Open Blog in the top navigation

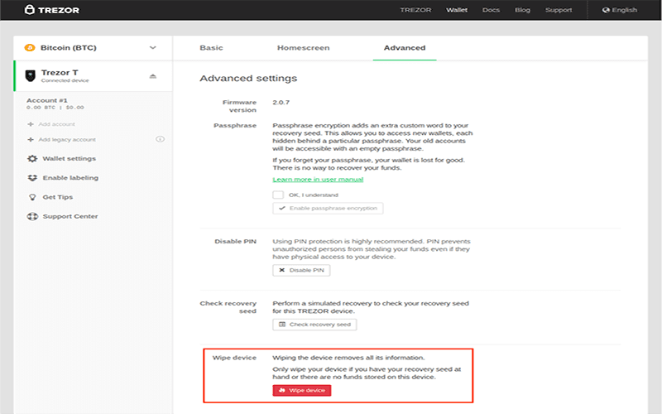pos(522,10)
